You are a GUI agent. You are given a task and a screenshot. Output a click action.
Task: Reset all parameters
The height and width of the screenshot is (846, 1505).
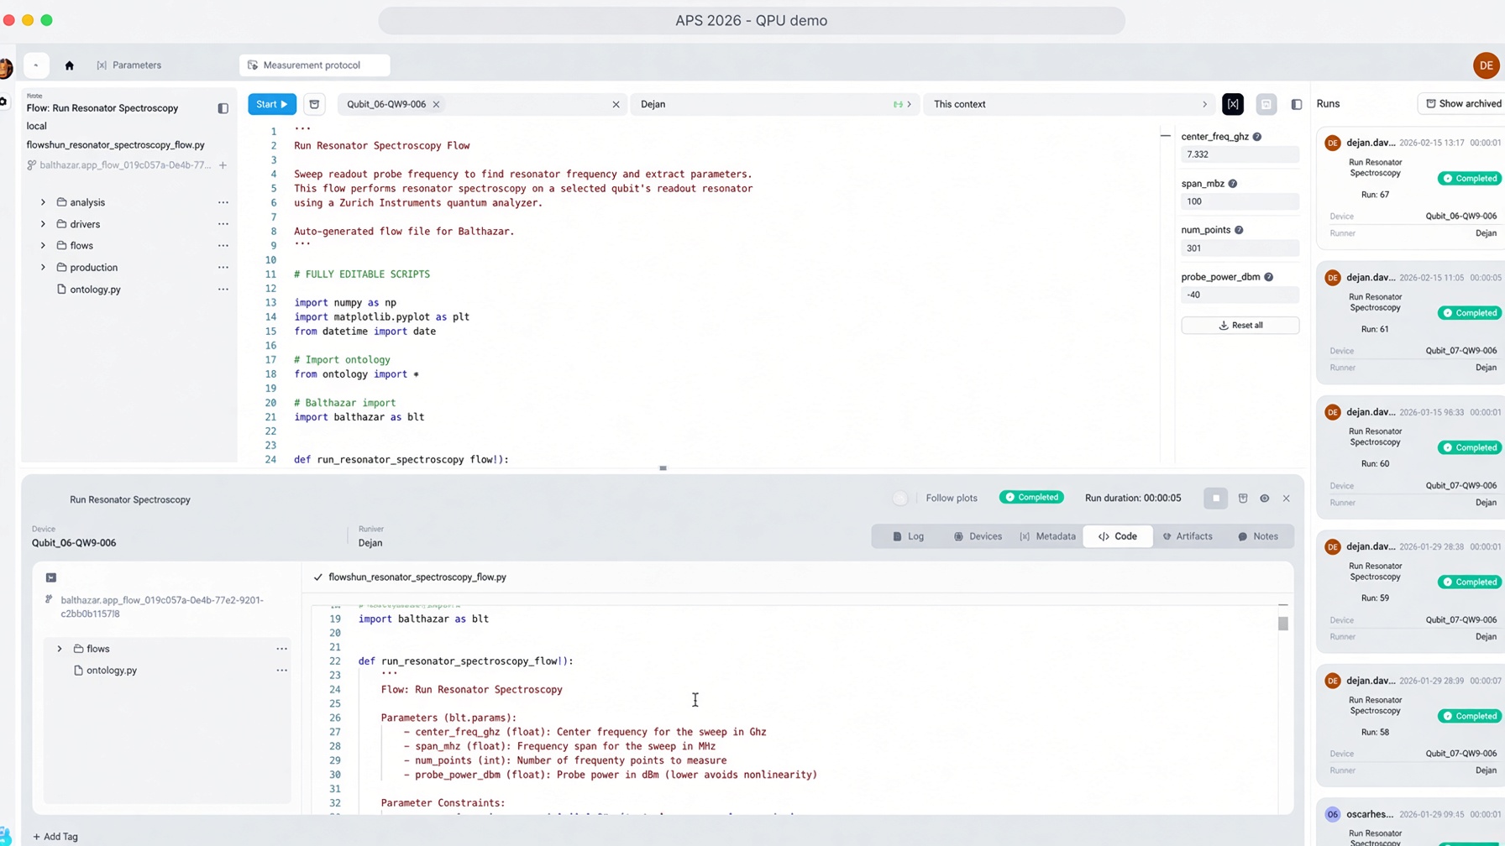click(x=1240, y=326)
